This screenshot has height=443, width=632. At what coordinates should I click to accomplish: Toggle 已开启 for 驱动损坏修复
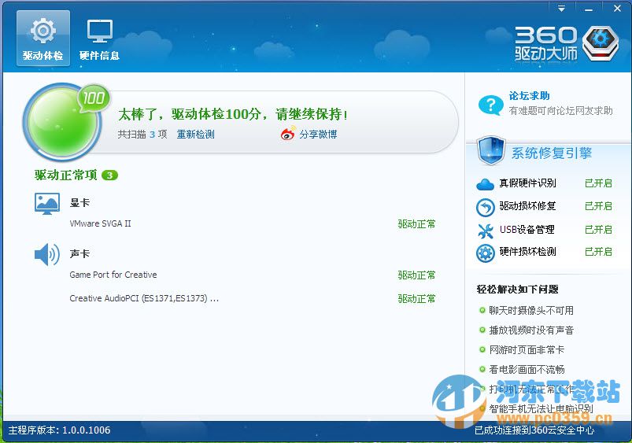[x=598, y=206]
